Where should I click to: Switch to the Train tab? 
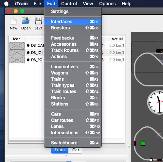click(x=60, y=150)
